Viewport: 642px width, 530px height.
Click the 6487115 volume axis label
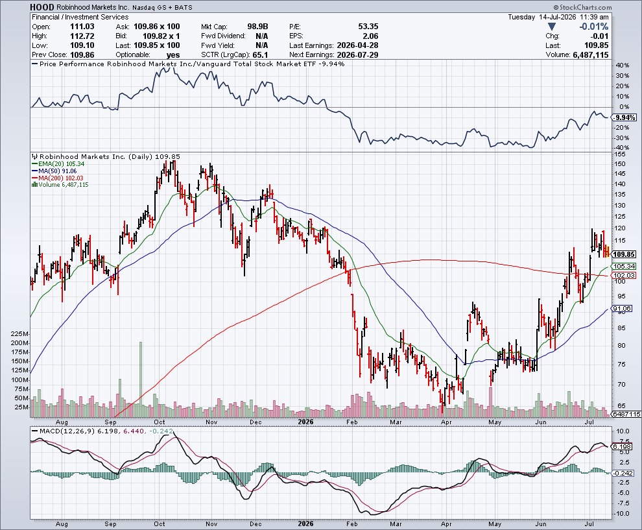(x=627, y=414)
